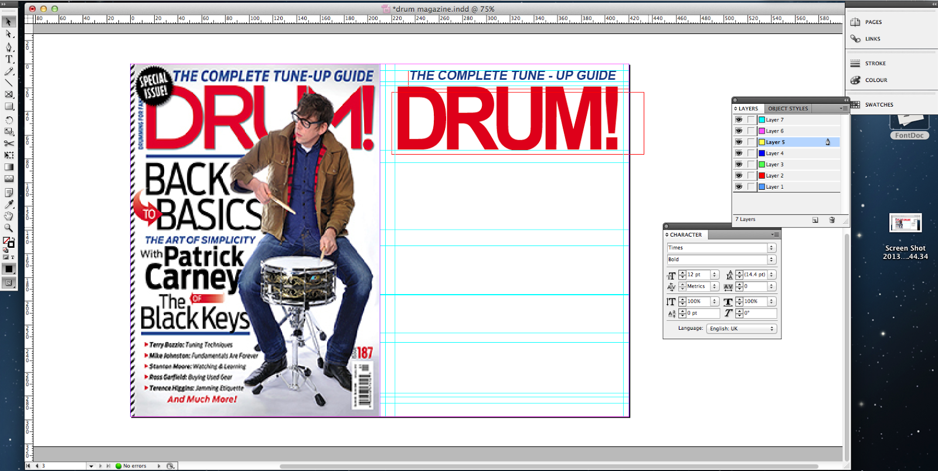Screen dimensions: 938x471
Task: Select the Gradient Feather tool
Action: 9,179
